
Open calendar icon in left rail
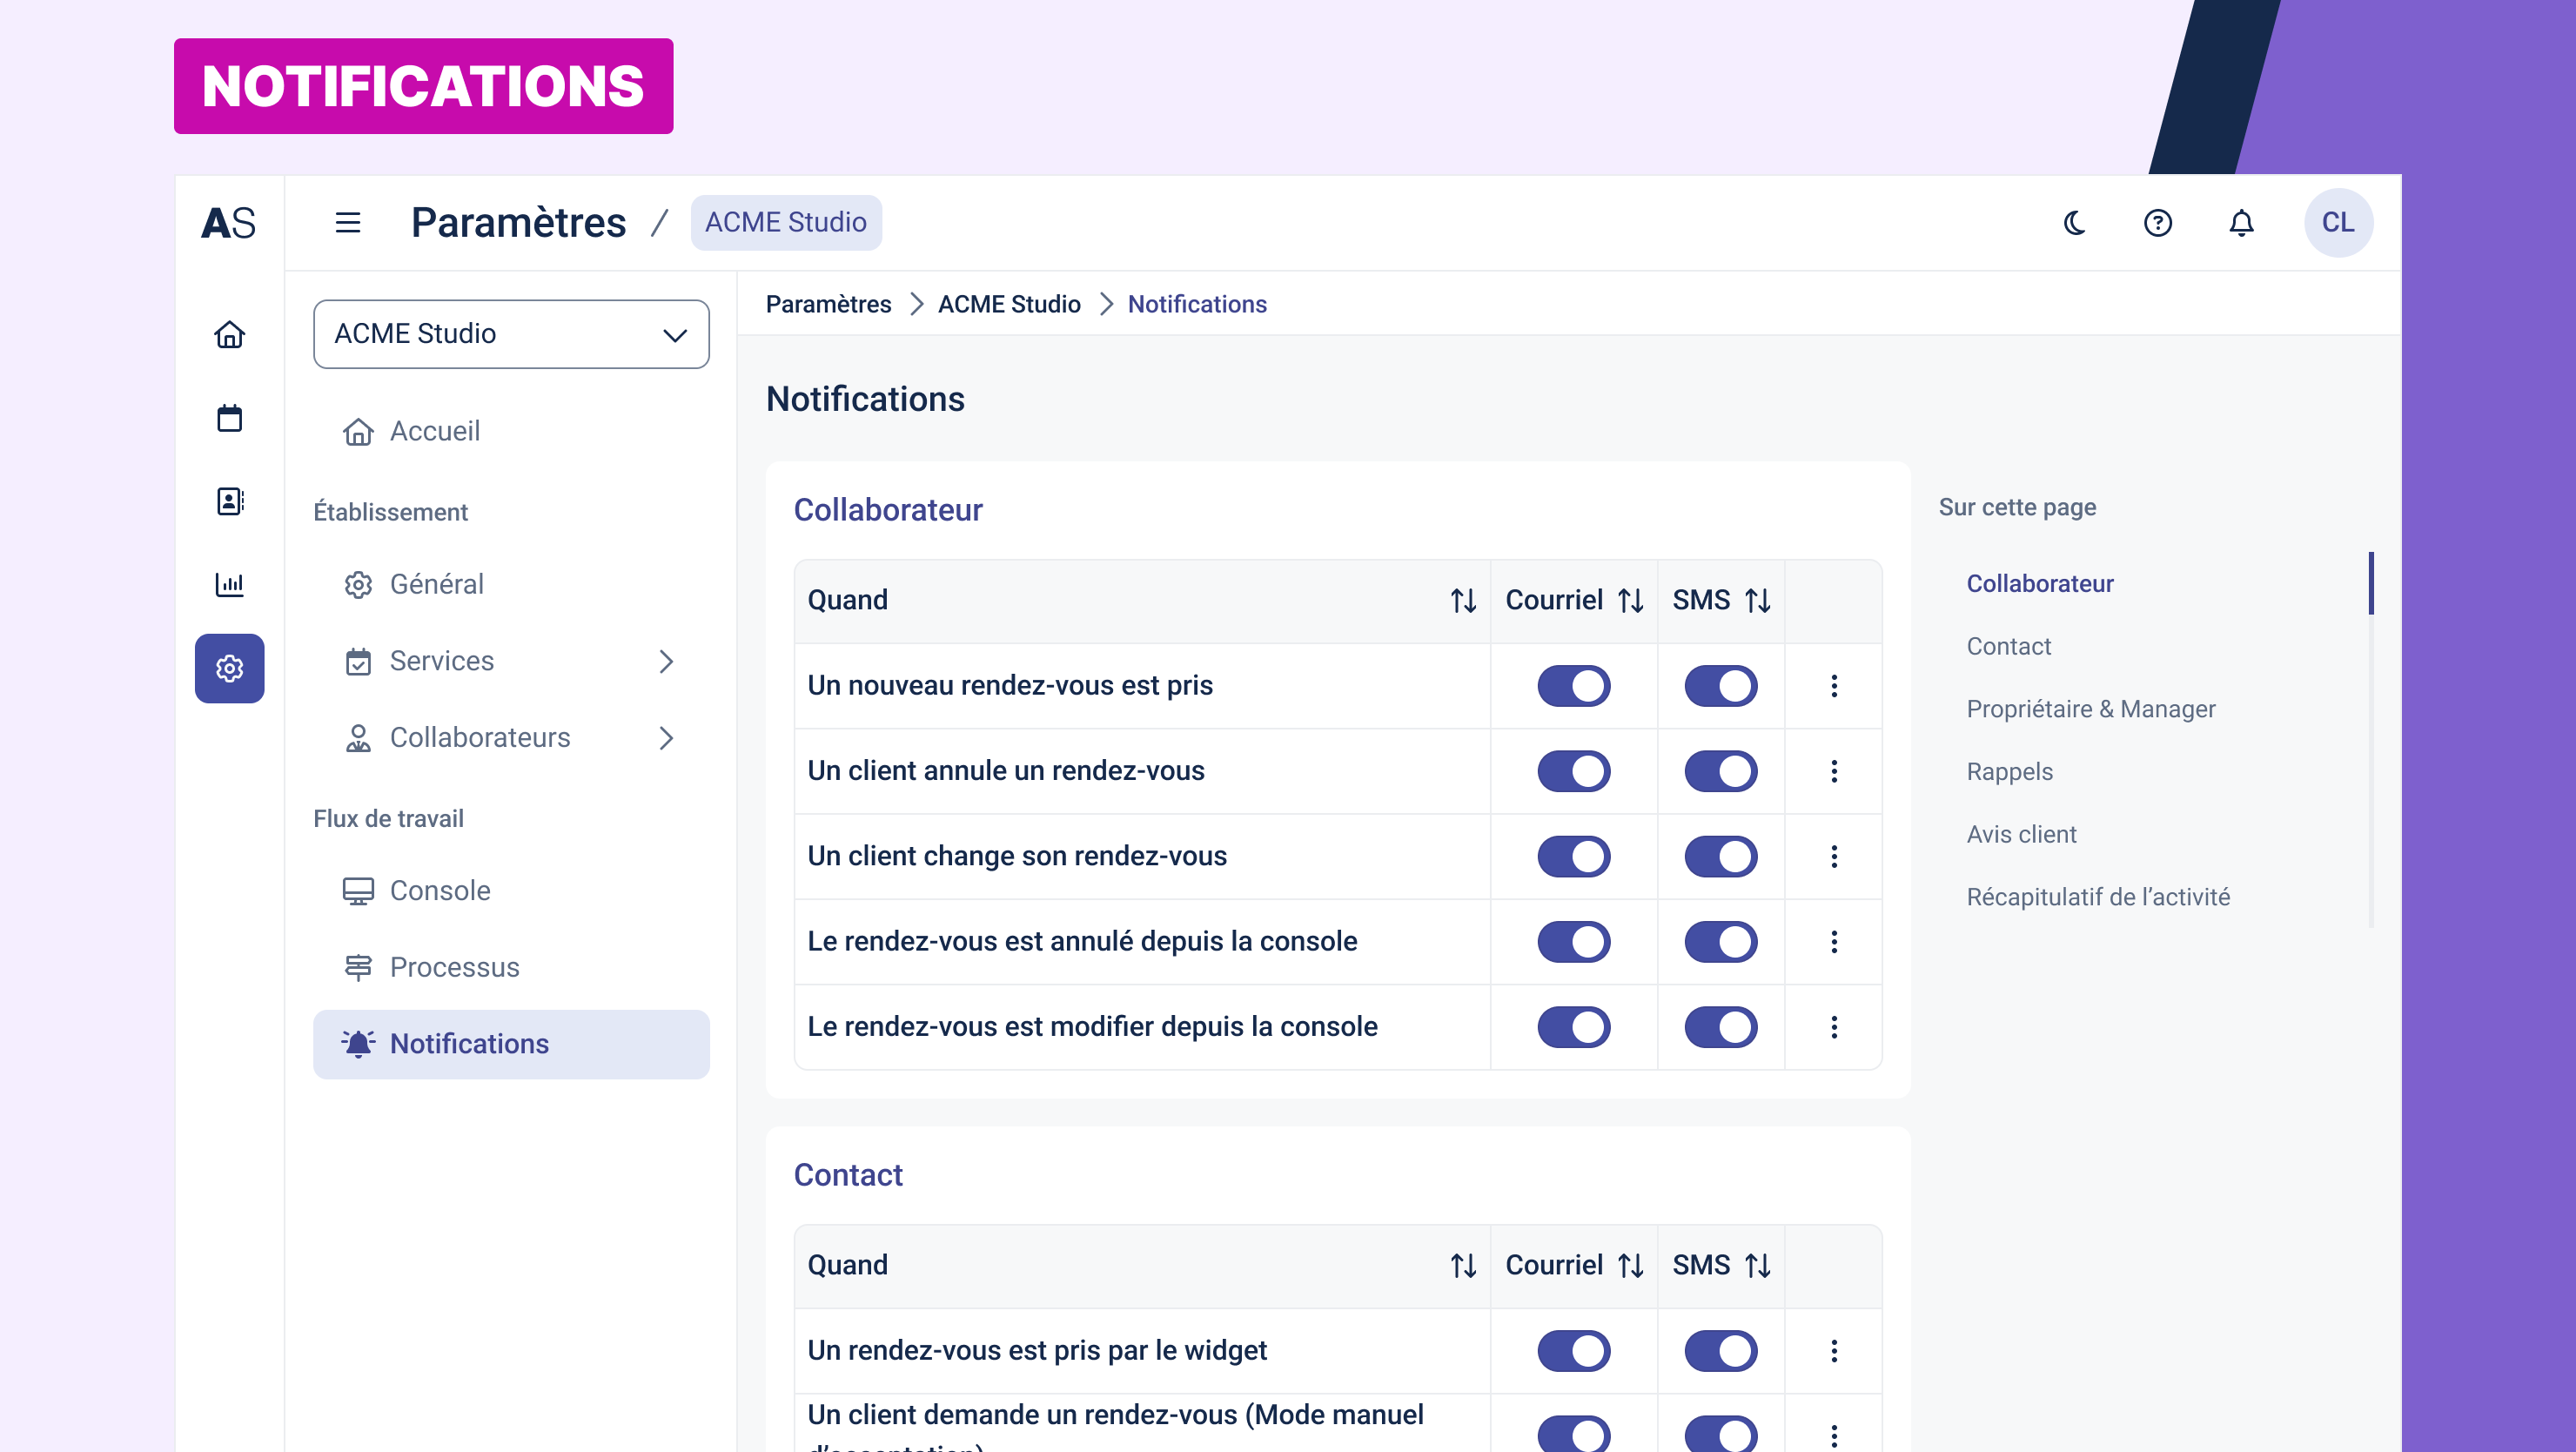pos(229,418)
